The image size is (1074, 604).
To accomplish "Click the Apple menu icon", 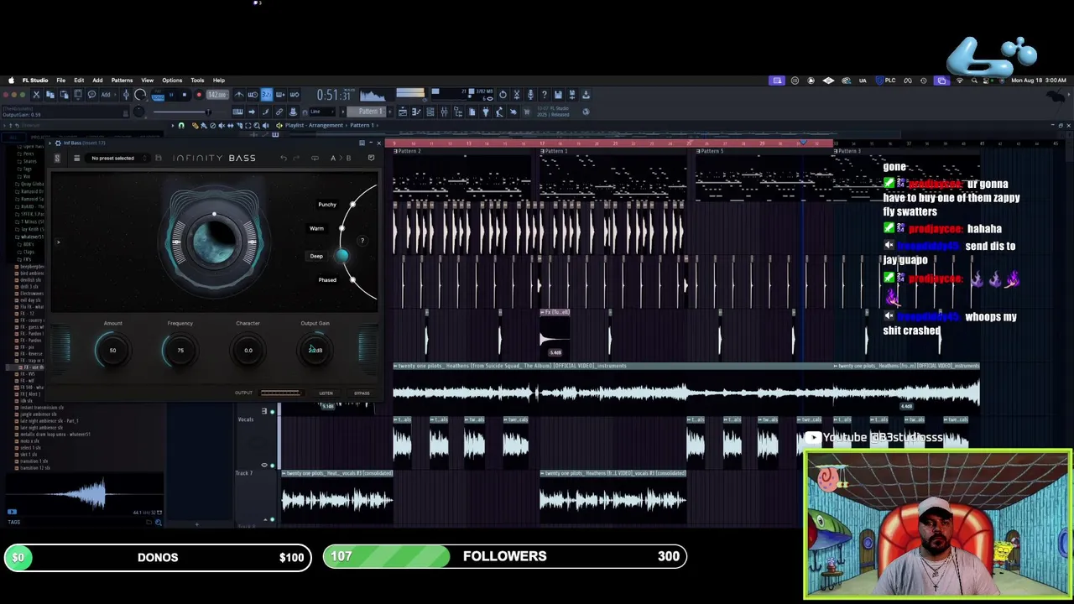I will pyautogui.click(x=11, y=81).
